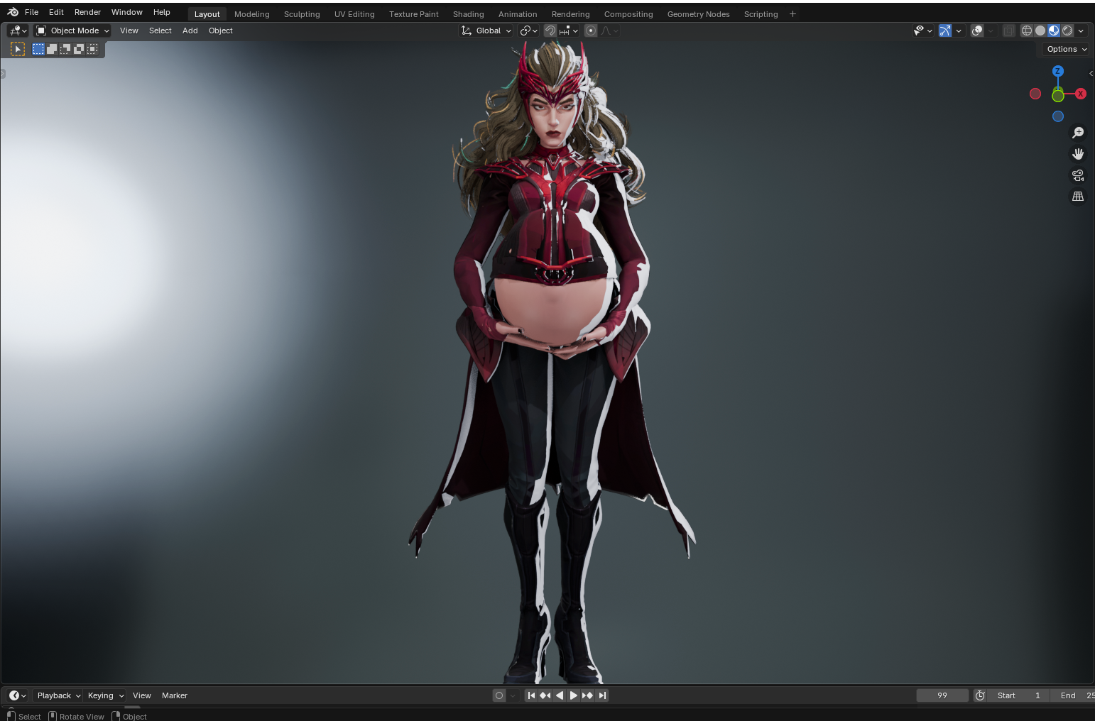The height and width of the screenshot is (721, 1095).
Task: Choose the Invert selection mode
Action: pos(79,49)
